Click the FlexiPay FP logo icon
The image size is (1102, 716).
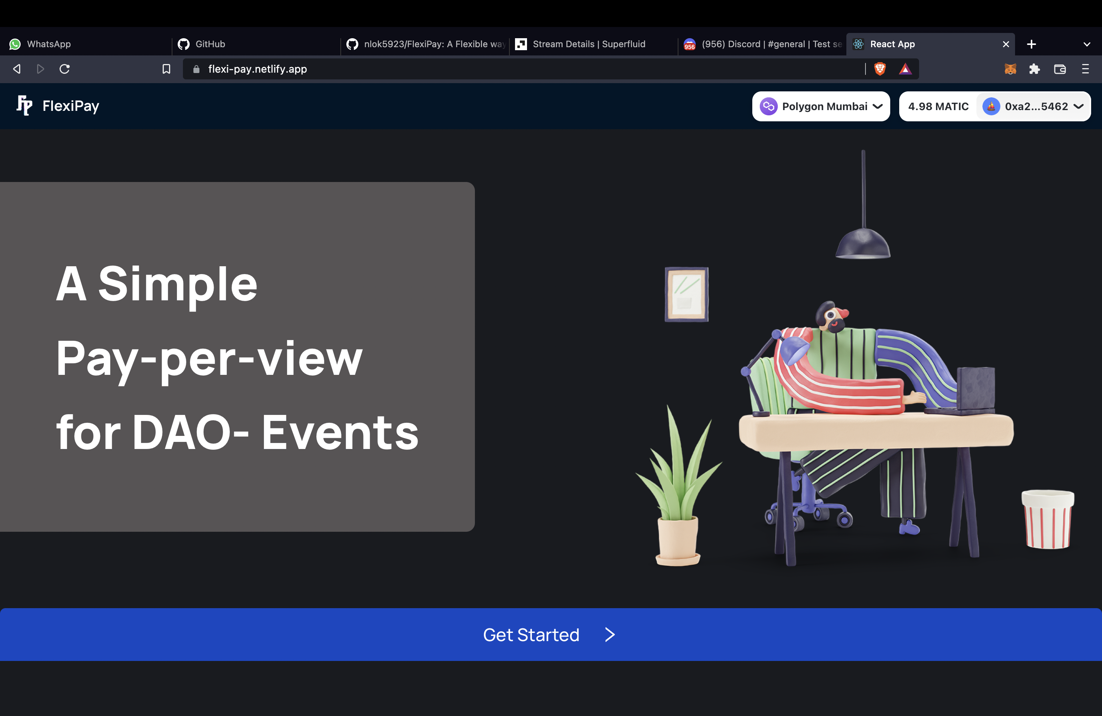(x=24, y=106)
